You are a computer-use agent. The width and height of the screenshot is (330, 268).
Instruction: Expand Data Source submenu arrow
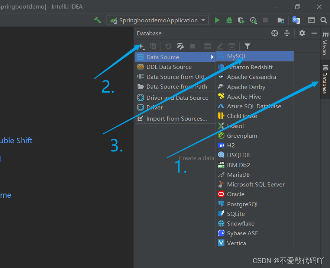click(212, 57)
